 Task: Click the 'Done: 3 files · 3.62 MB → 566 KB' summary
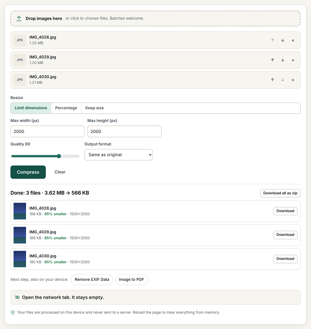[50, 193]
